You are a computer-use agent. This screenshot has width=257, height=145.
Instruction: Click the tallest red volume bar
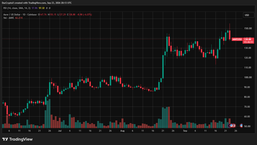click(169, 117)
